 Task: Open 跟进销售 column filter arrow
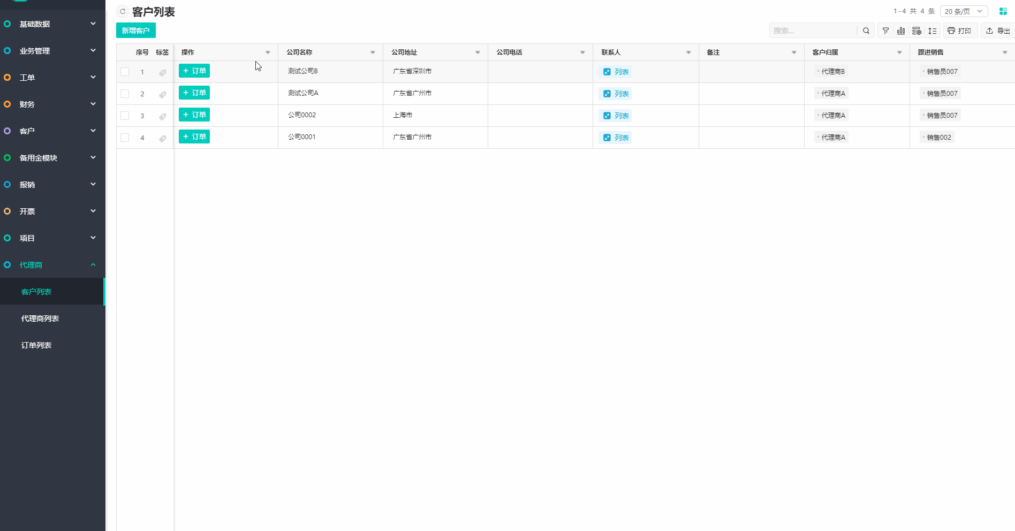pos(1005,52)
